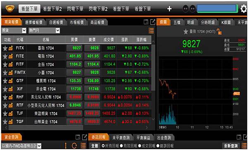The image size is (248, 150).
Task: Click quote table vertical scrollbar thumb
Action: click(x=153, y=67)
